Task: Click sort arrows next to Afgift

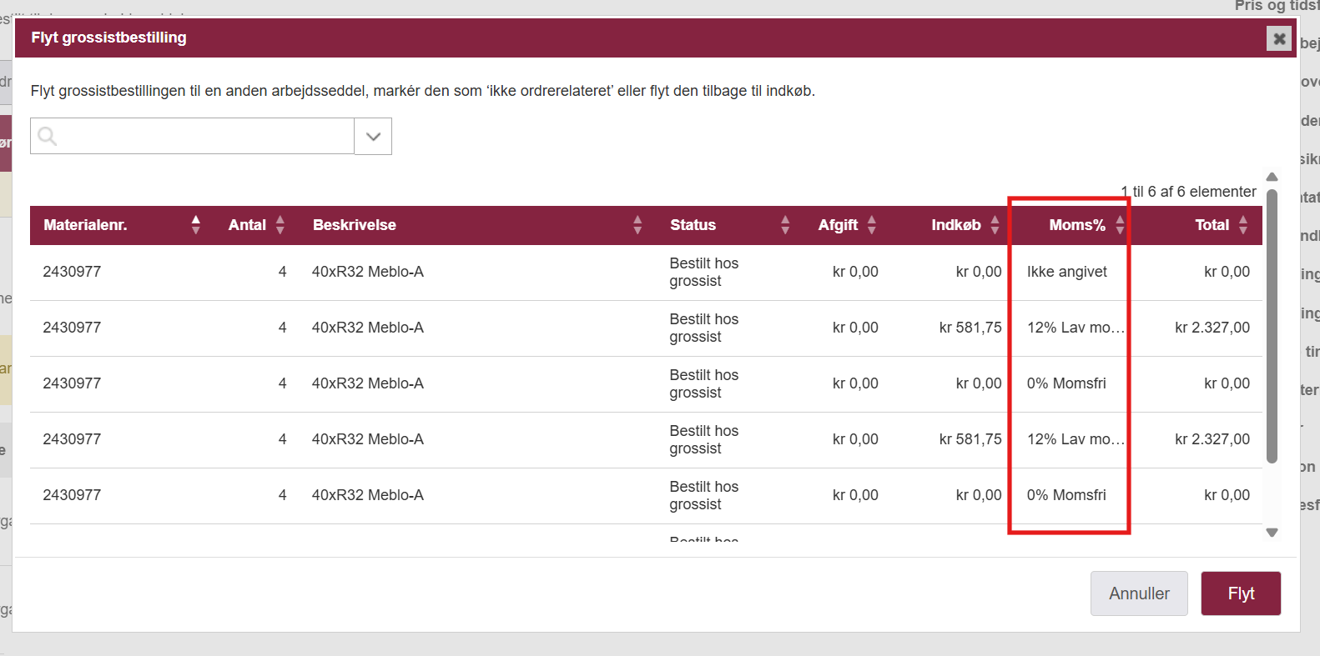Action: click(x=872, y=225)
